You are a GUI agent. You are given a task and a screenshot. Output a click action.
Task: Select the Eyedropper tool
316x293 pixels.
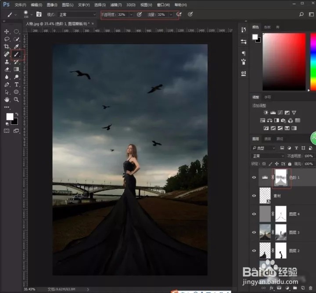point(16,46)
